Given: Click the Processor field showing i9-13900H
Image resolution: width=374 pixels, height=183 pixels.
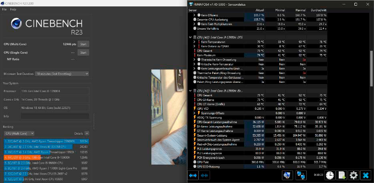Looking at the screenshot, I should pyautogui.click(x=55, y=91).
